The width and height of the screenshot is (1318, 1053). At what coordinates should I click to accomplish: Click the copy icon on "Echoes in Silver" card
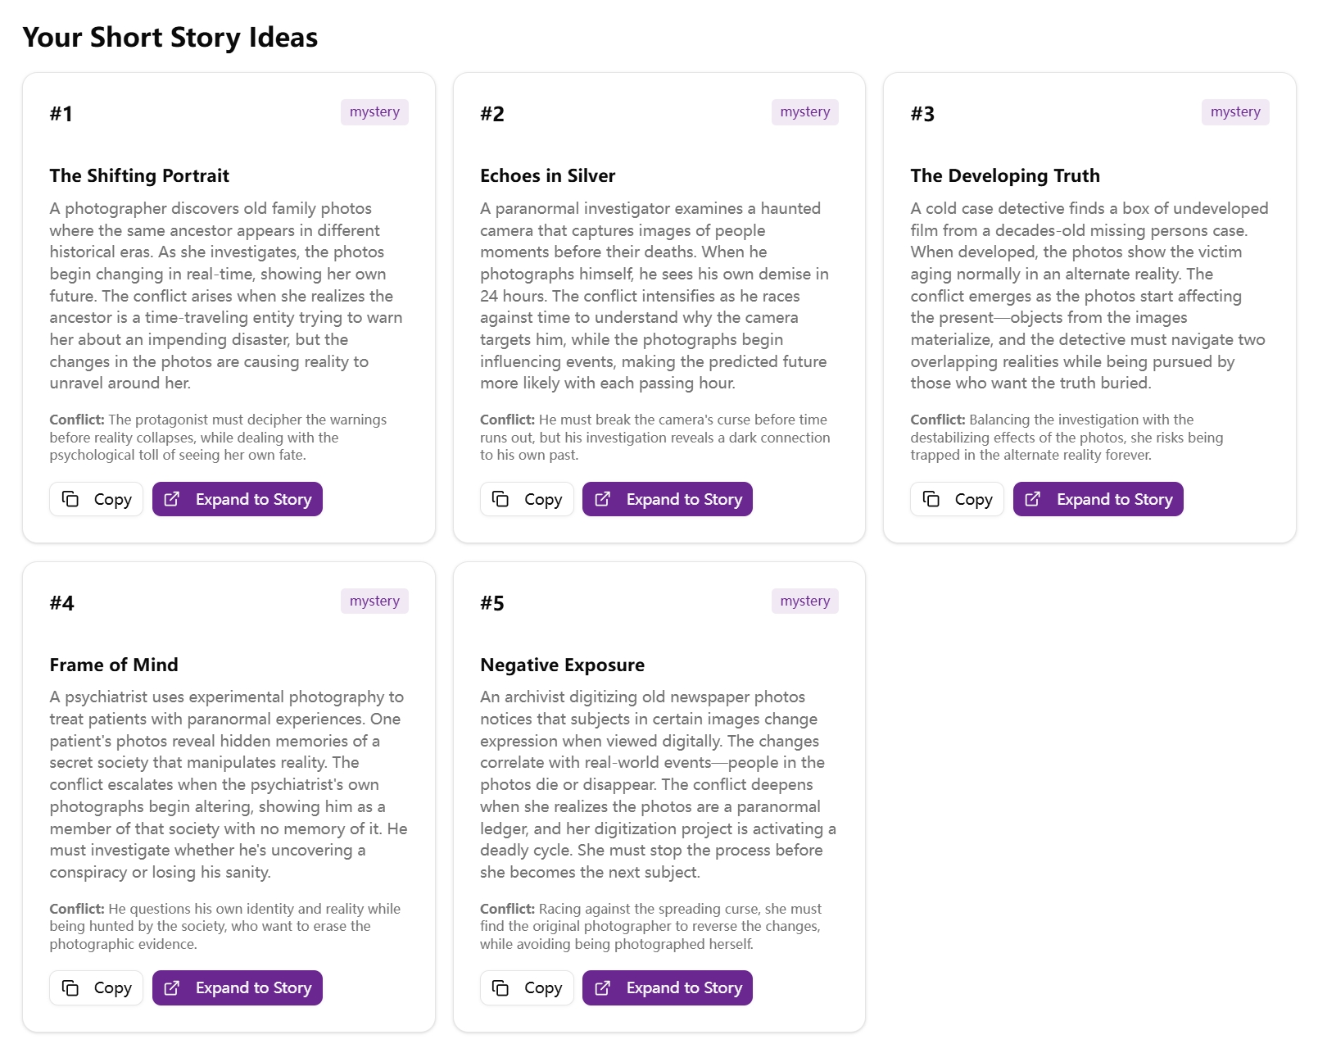(x=500, y=498)
